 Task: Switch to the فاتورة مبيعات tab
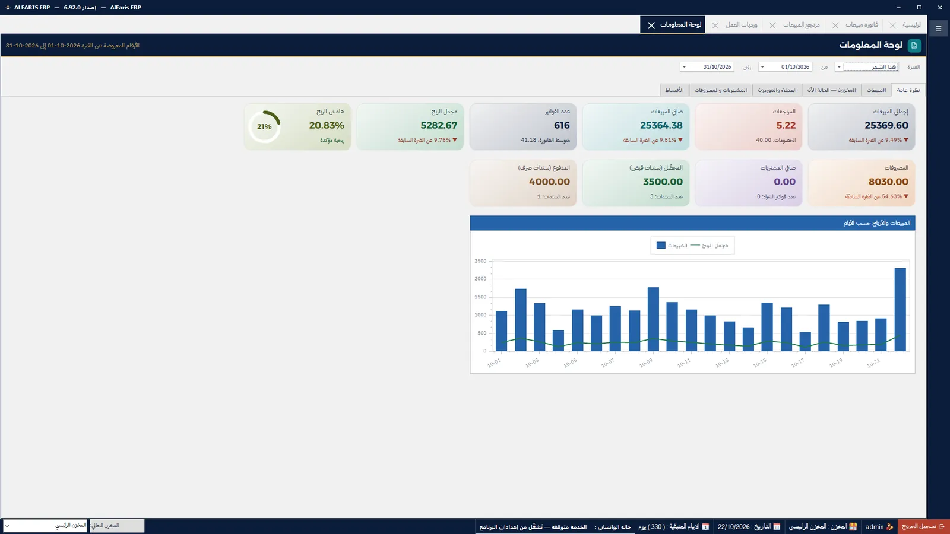[x=862, y=25]
